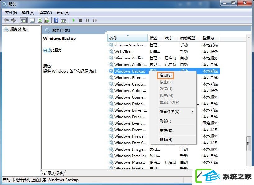Sort by 状态 column header

tap(170, 38)
